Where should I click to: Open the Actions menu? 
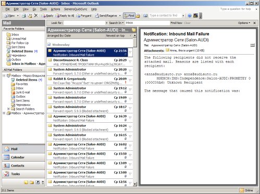[55, 9]
